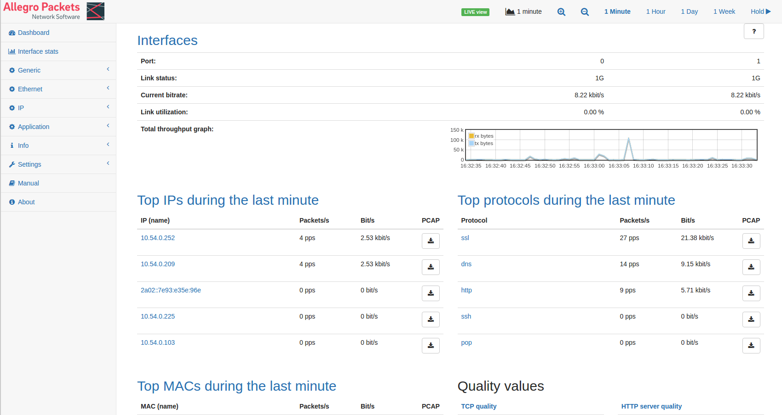Click the zoom in magnifier icon
This screenshot has width=782, height=415.
coord(561,12)
